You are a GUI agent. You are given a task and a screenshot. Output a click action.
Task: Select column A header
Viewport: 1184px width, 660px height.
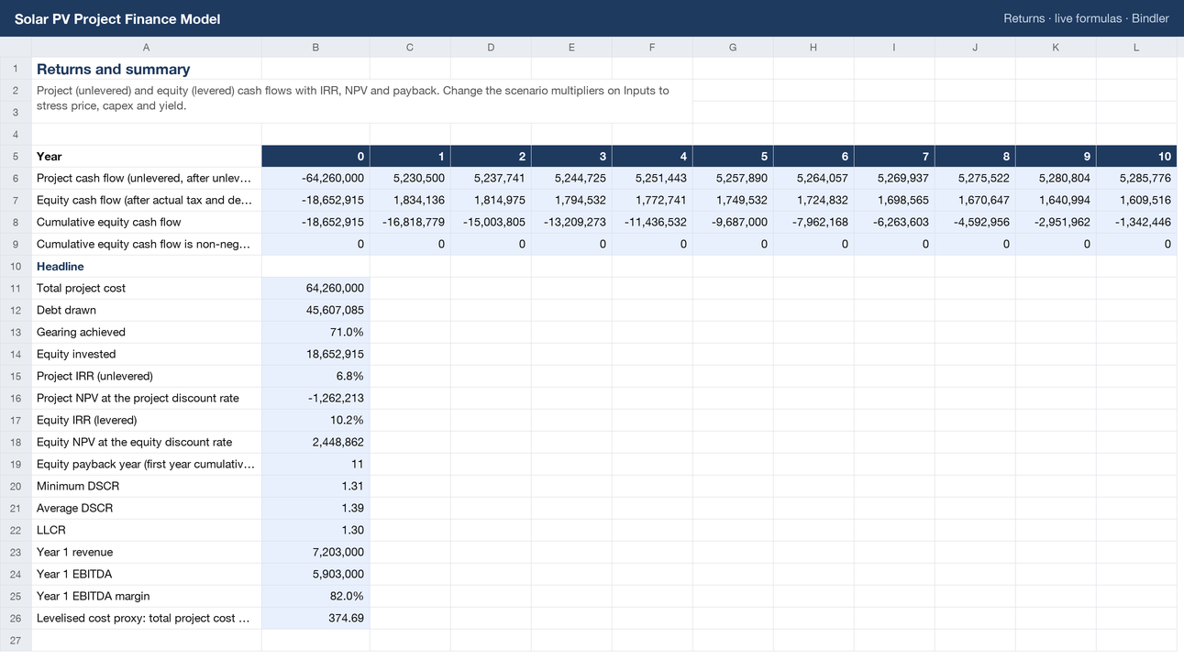(x=147, y=47)
